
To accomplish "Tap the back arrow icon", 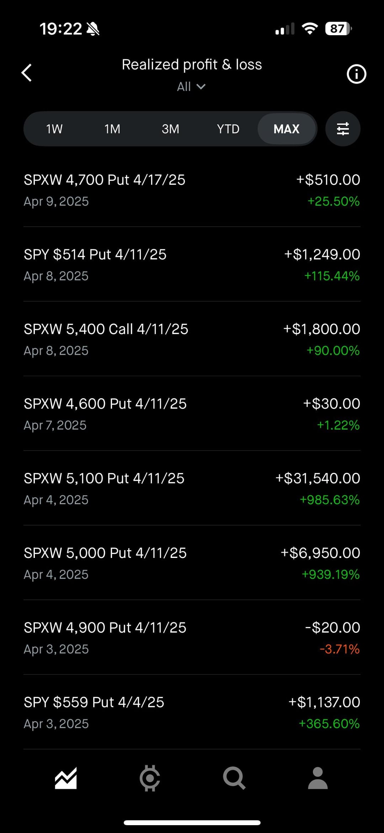I will tap(27, 73).
